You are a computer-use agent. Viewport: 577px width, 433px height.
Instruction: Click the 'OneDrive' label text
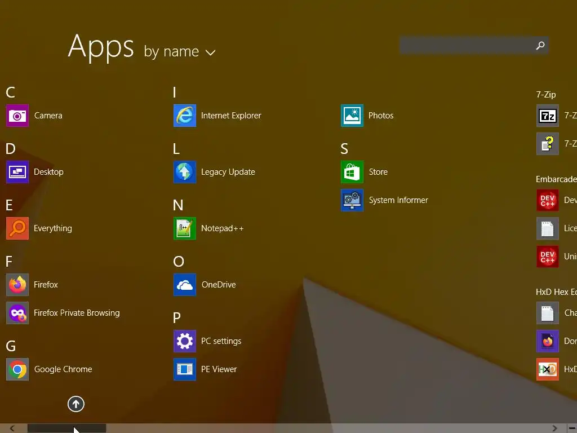point(219,285)
